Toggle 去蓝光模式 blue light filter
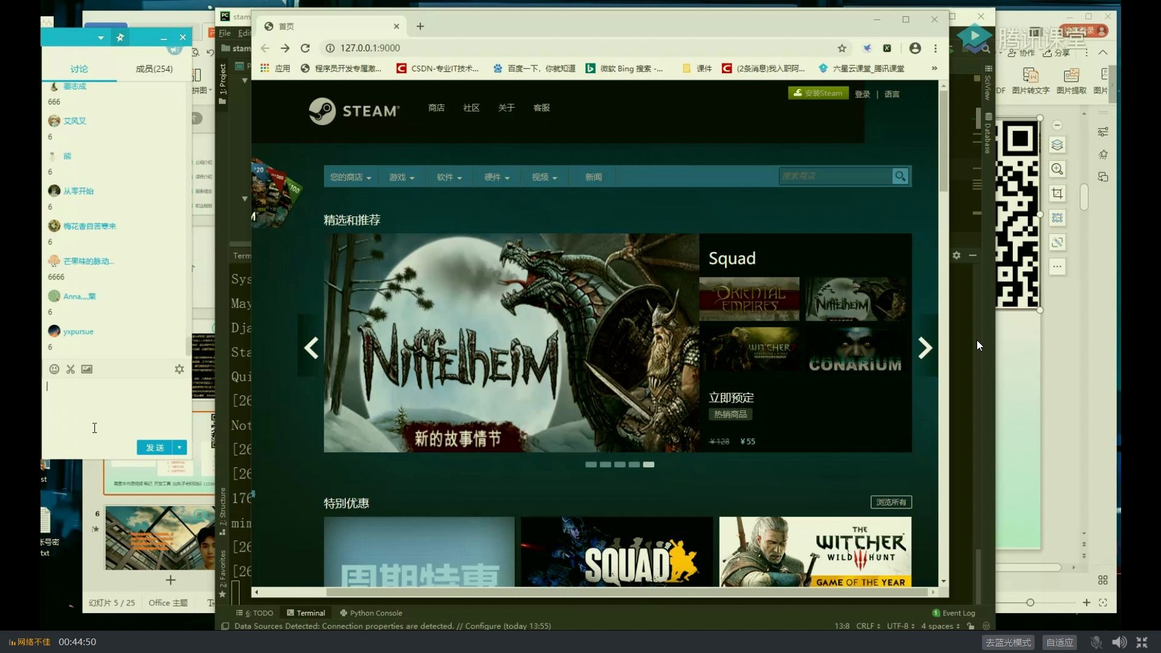Viewport: 1161px width, 653px height. (x=1008, y=642)
